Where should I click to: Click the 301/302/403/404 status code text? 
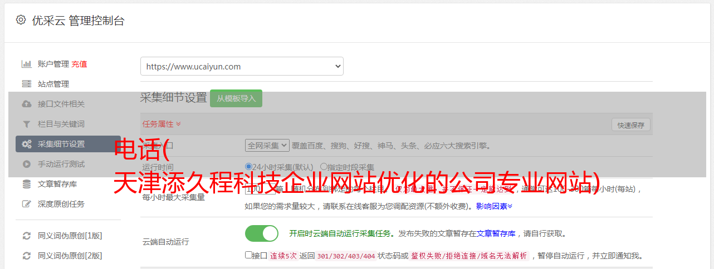[345, 256]
